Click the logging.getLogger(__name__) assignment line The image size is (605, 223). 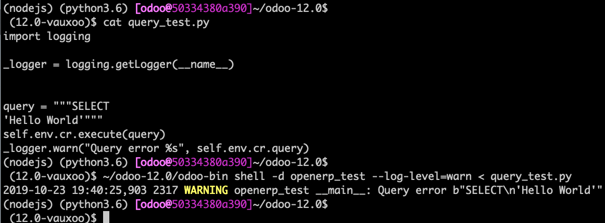pos(118,64)
